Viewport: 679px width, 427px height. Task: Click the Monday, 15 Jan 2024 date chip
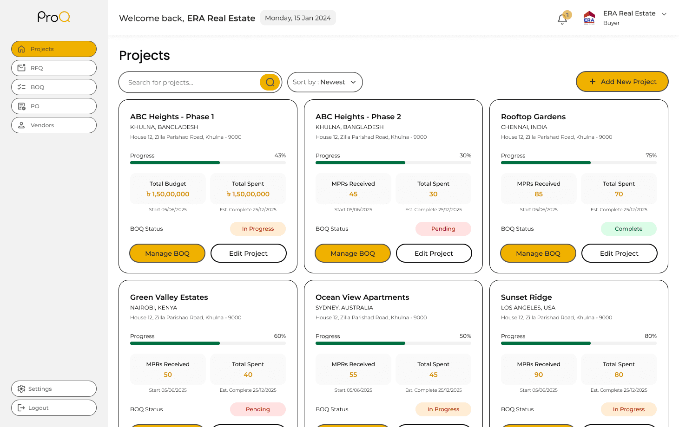(298, 18)
